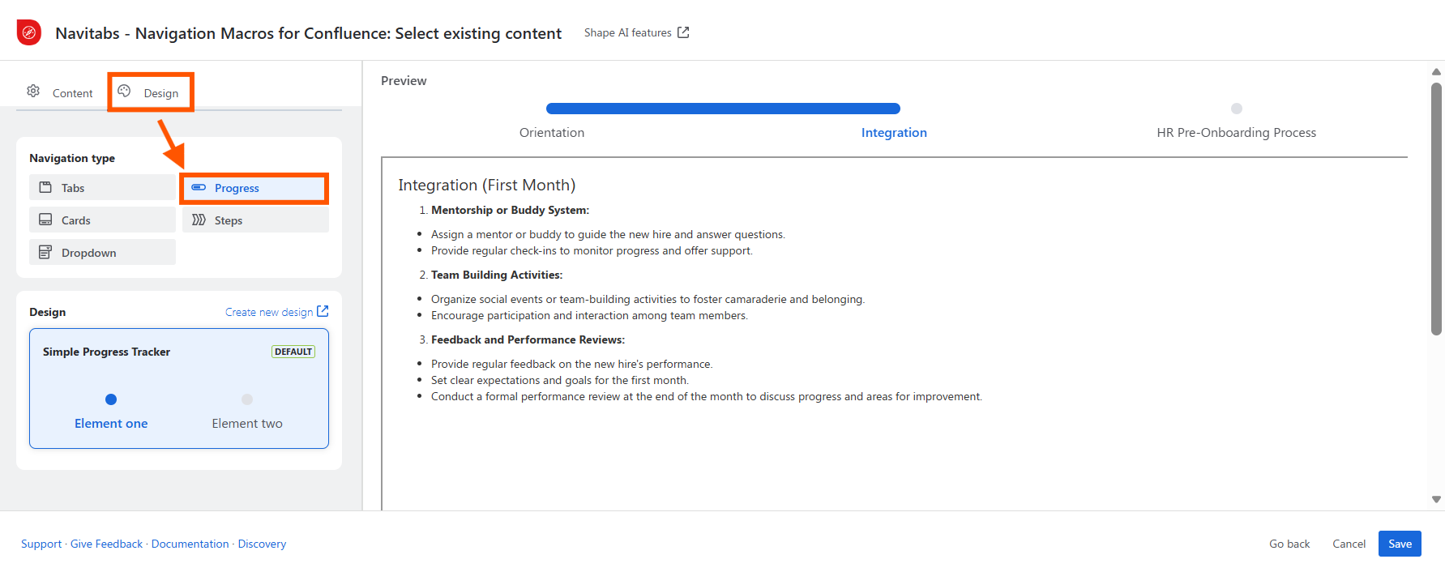Click the preview scrollbar up arrow
The width and height of the screenshot is (1445, 572).
(1436, 72)
